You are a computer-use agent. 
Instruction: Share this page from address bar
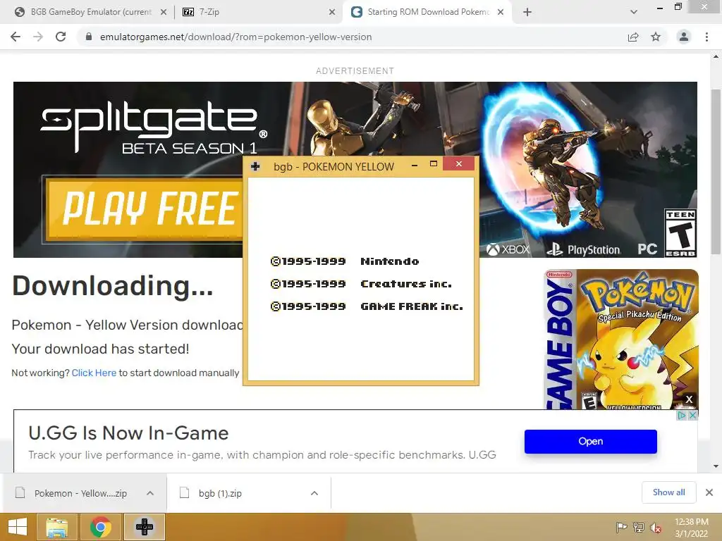633,37
